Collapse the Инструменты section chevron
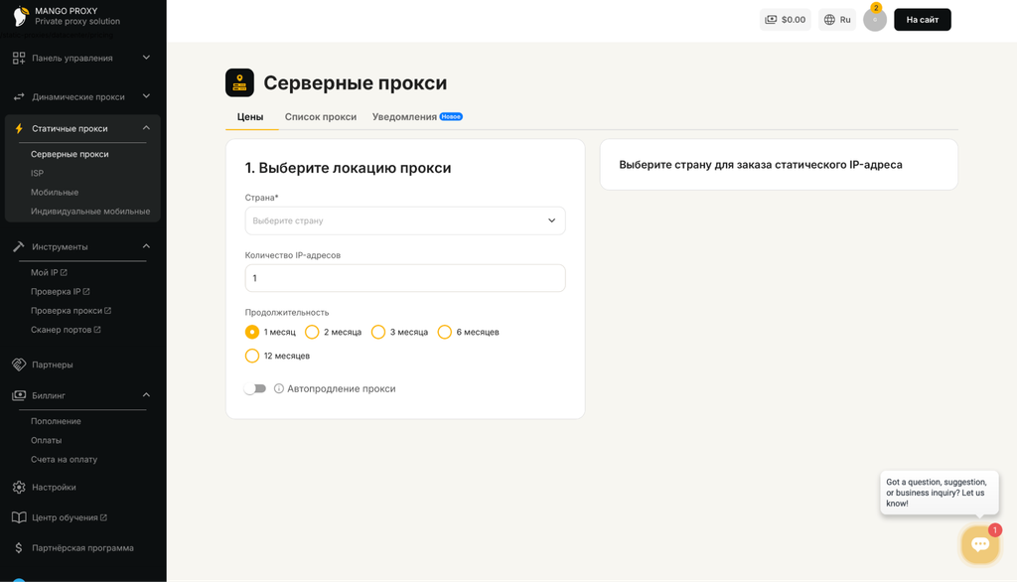The image size is (1017, 582). [146, 246]
